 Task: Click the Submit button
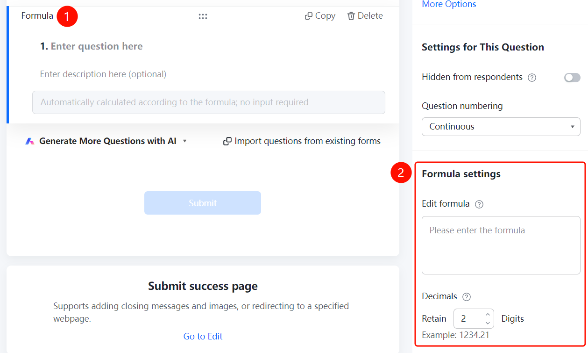pos(203,203)
